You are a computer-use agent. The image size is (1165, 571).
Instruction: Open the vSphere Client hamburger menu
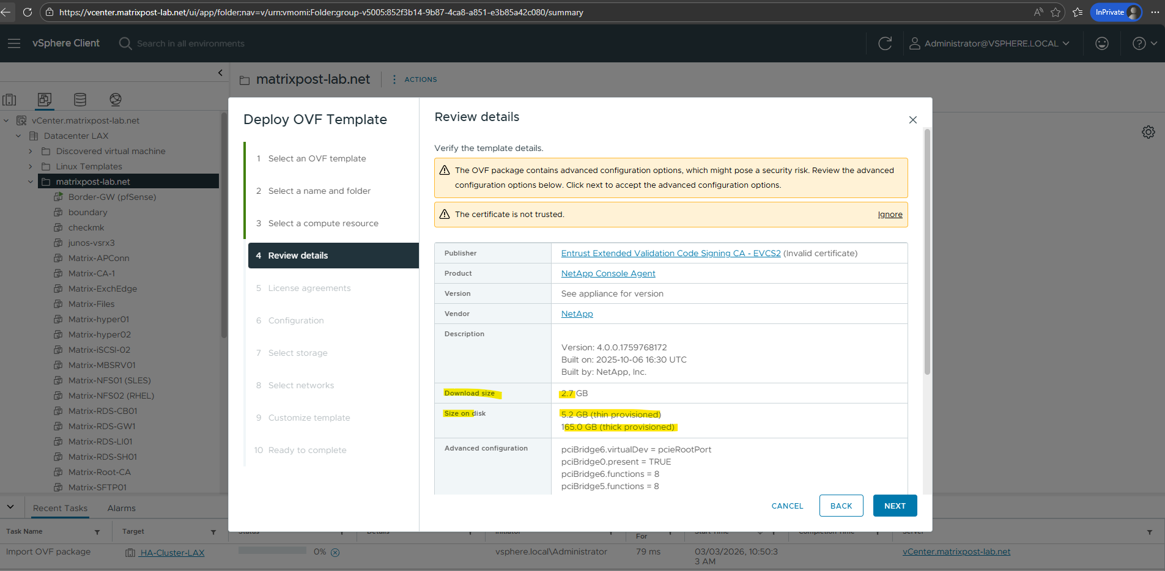(14, 43)
